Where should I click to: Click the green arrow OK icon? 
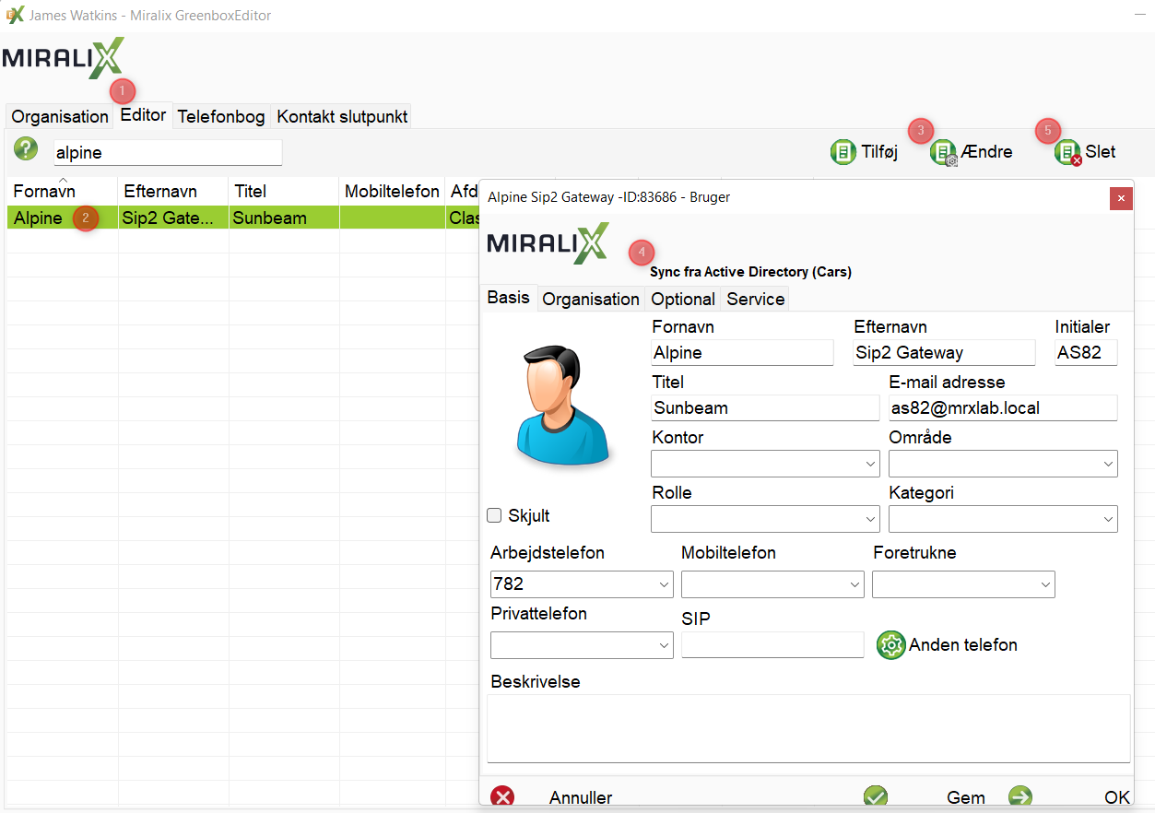pyautogui.click(x=1019, y=796)
